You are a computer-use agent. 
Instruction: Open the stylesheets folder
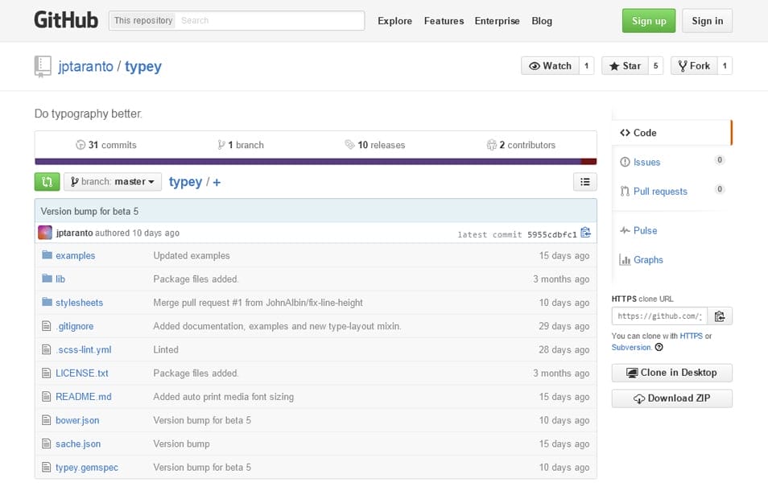pos(79,303)
